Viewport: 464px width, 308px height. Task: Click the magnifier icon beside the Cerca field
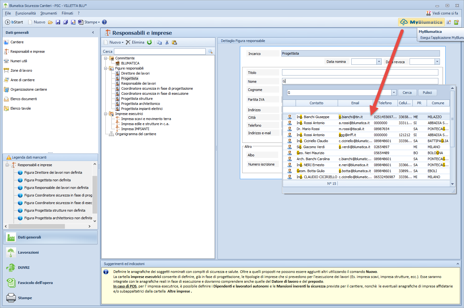point(210,51)
